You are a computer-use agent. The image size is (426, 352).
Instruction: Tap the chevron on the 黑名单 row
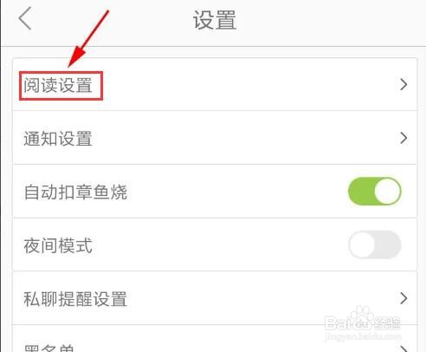click(403, 349)
